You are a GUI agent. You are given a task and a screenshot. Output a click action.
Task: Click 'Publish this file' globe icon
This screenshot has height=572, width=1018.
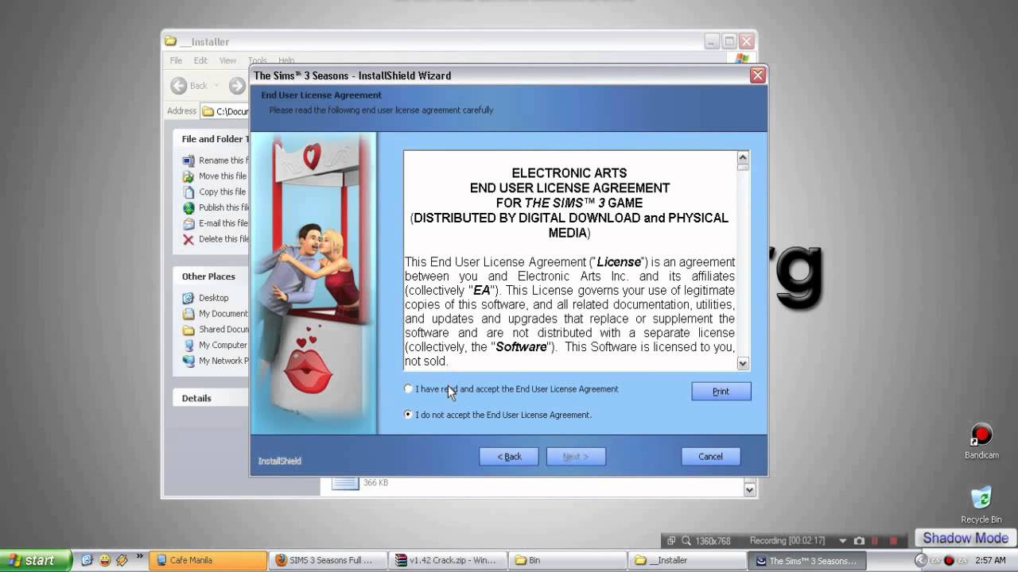tap(188, 208)
